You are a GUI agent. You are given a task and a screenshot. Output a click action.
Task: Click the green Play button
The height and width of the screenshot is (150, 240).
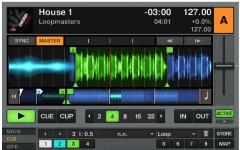pyautogui.click(x=21, y=116)
